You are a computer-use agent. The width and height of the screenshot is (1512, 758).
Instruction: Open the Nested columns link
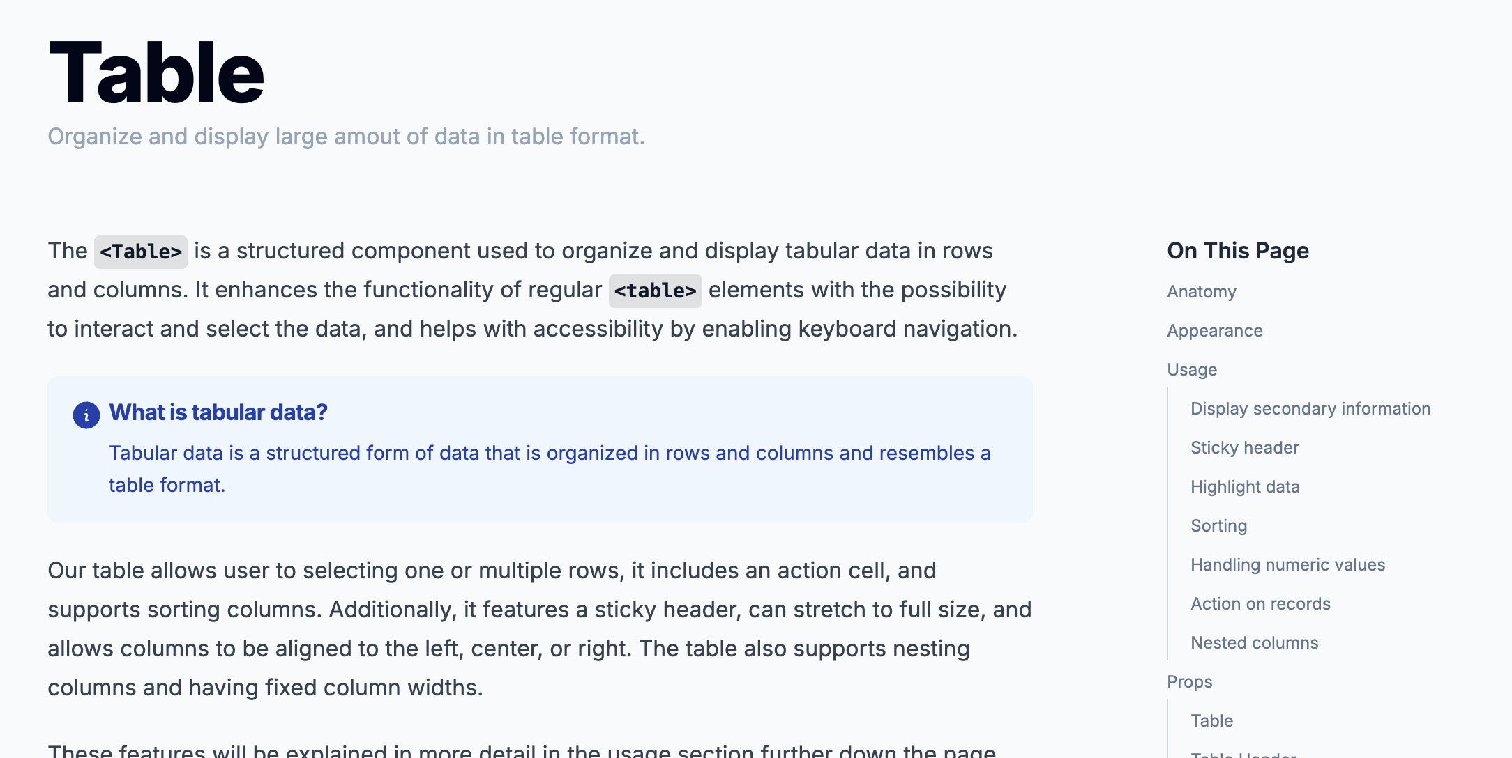tap(1254, 643)
